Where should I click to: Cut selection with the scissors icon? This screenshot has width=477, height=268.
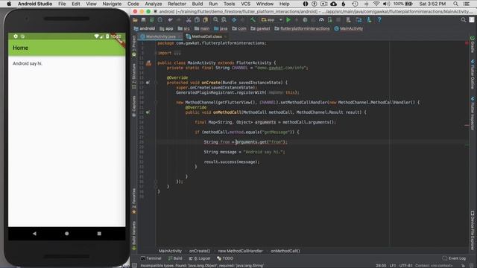click(189, 20)
